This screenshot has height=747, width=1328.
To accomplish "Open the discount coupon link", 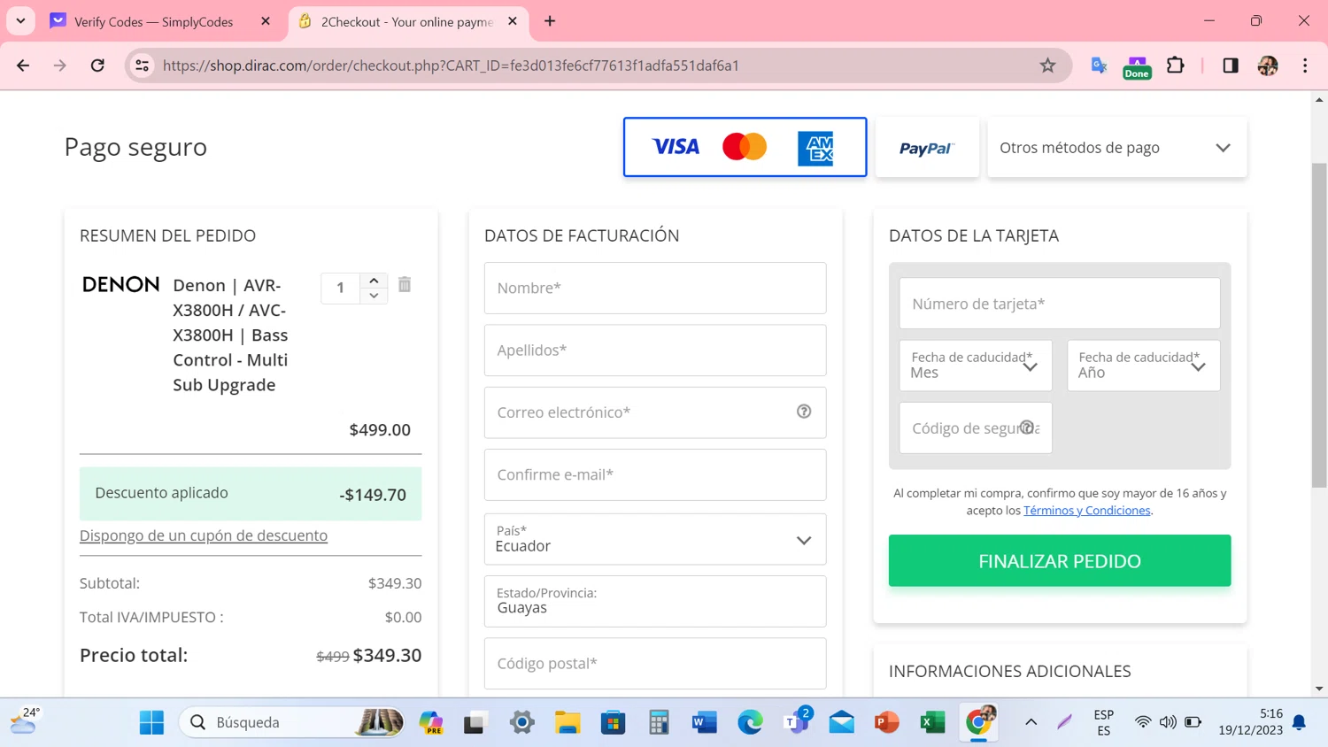I will 204,535.
